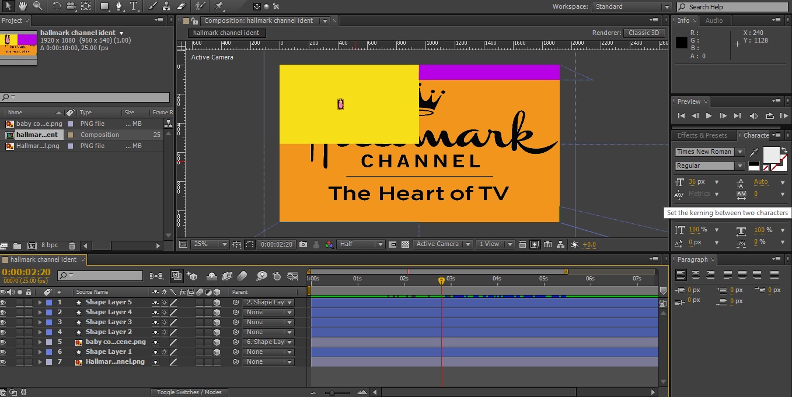The width and height of the screenshot is (792, 397).
Task: Toggle lock switch on Shape Layer 2
Action: click(28, 332)
